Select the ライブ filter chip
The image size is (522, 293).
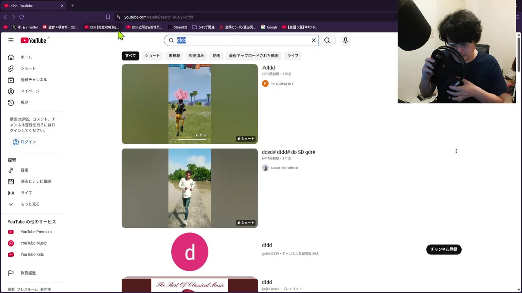click(x=293, y=56)
